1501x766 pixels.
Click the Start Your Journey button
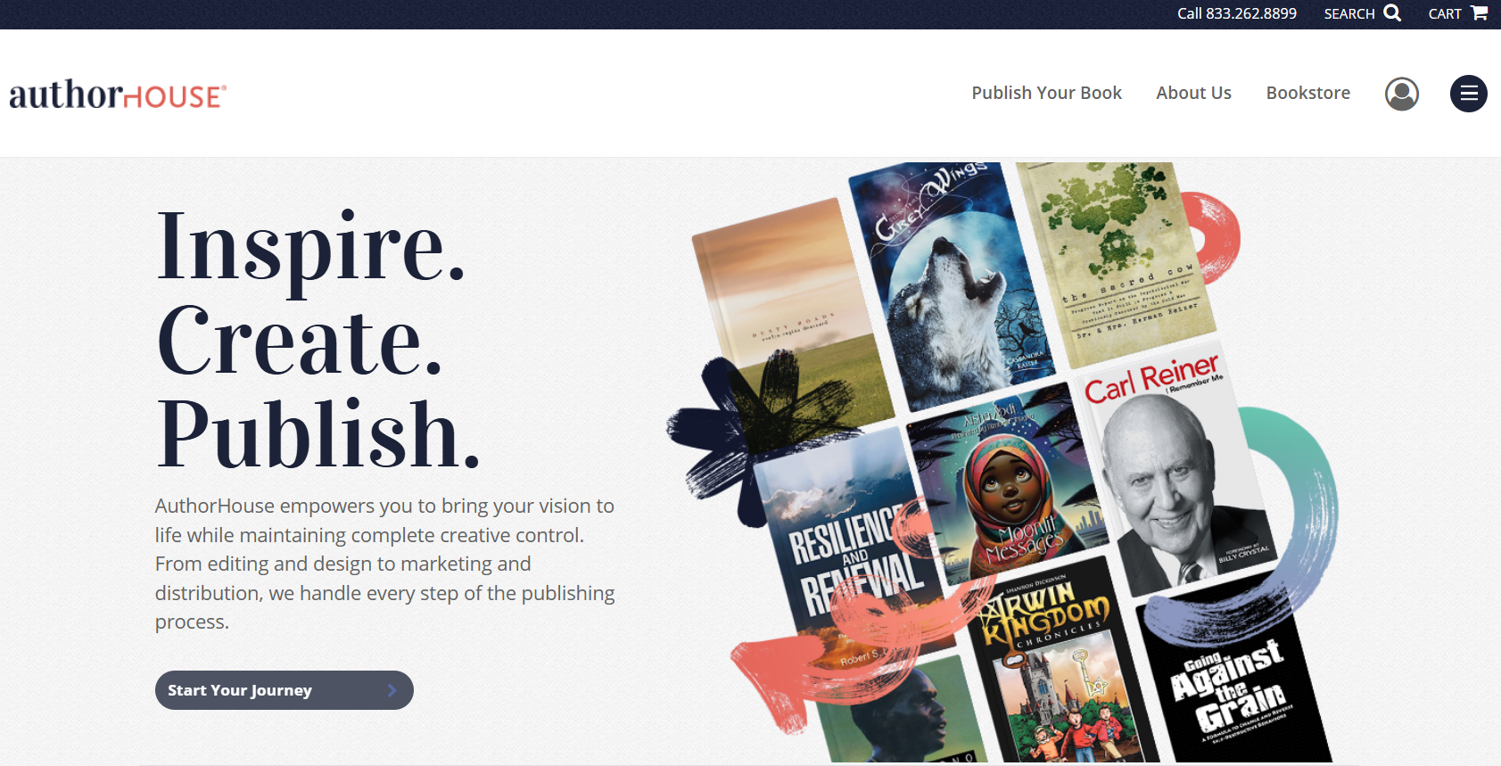(x=285, y=690)
